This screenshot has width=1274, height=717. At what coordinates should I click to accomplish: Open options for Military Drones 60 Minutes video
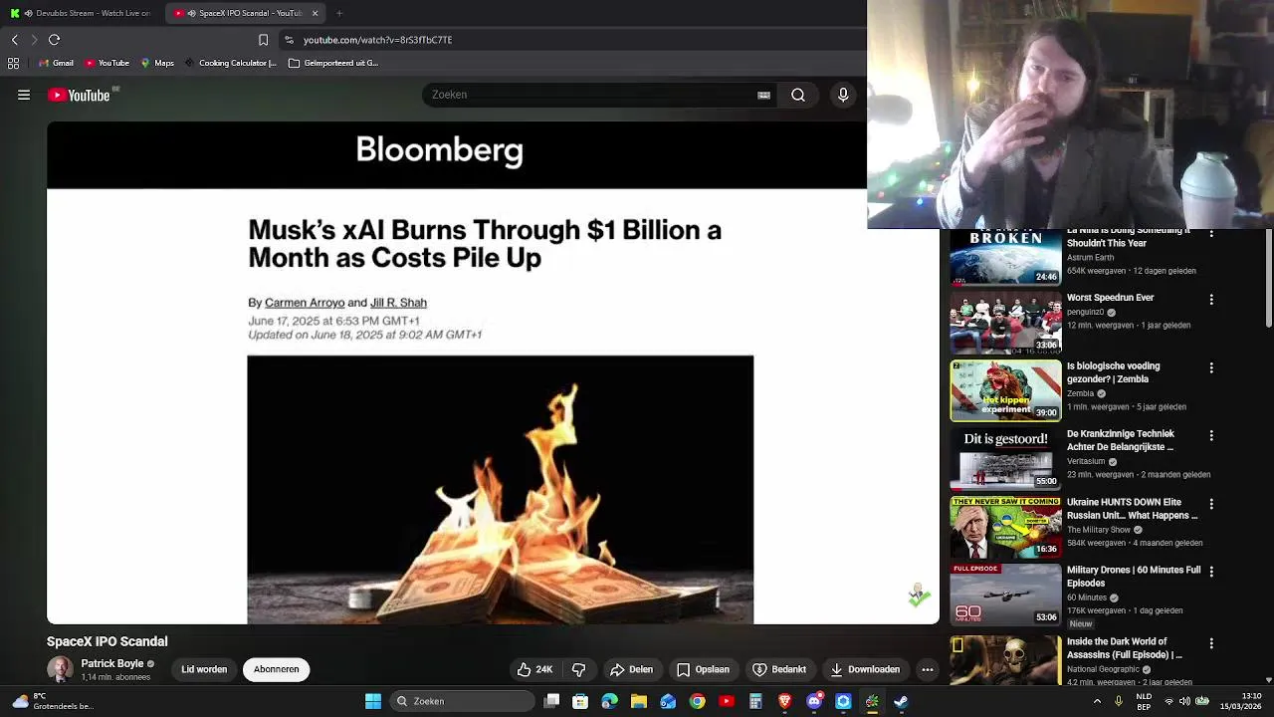click(1211, 573)
